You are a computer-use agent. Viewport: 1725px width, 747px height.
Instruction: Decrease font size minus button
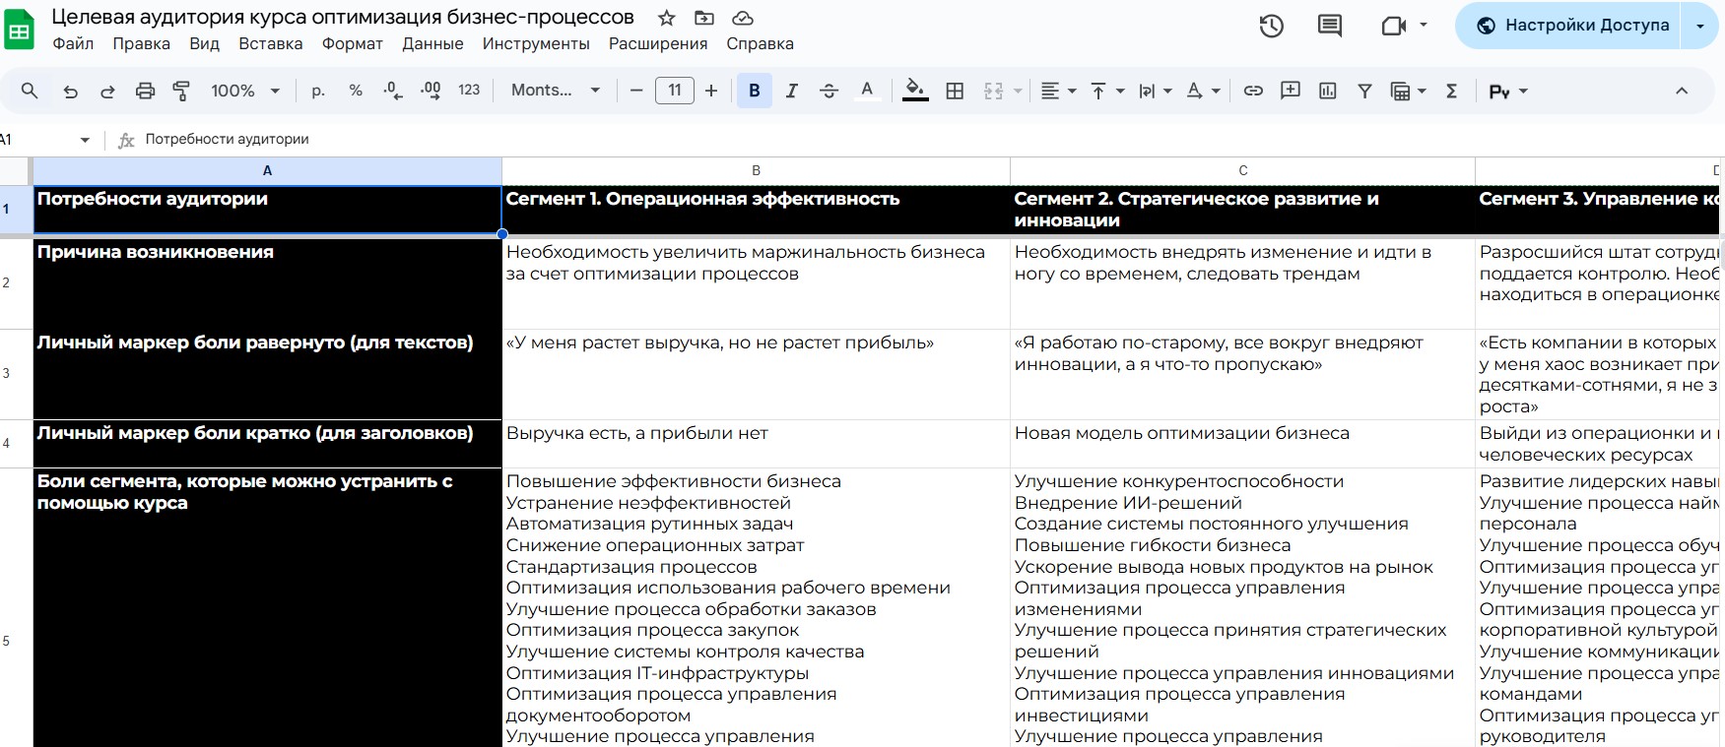636,91
